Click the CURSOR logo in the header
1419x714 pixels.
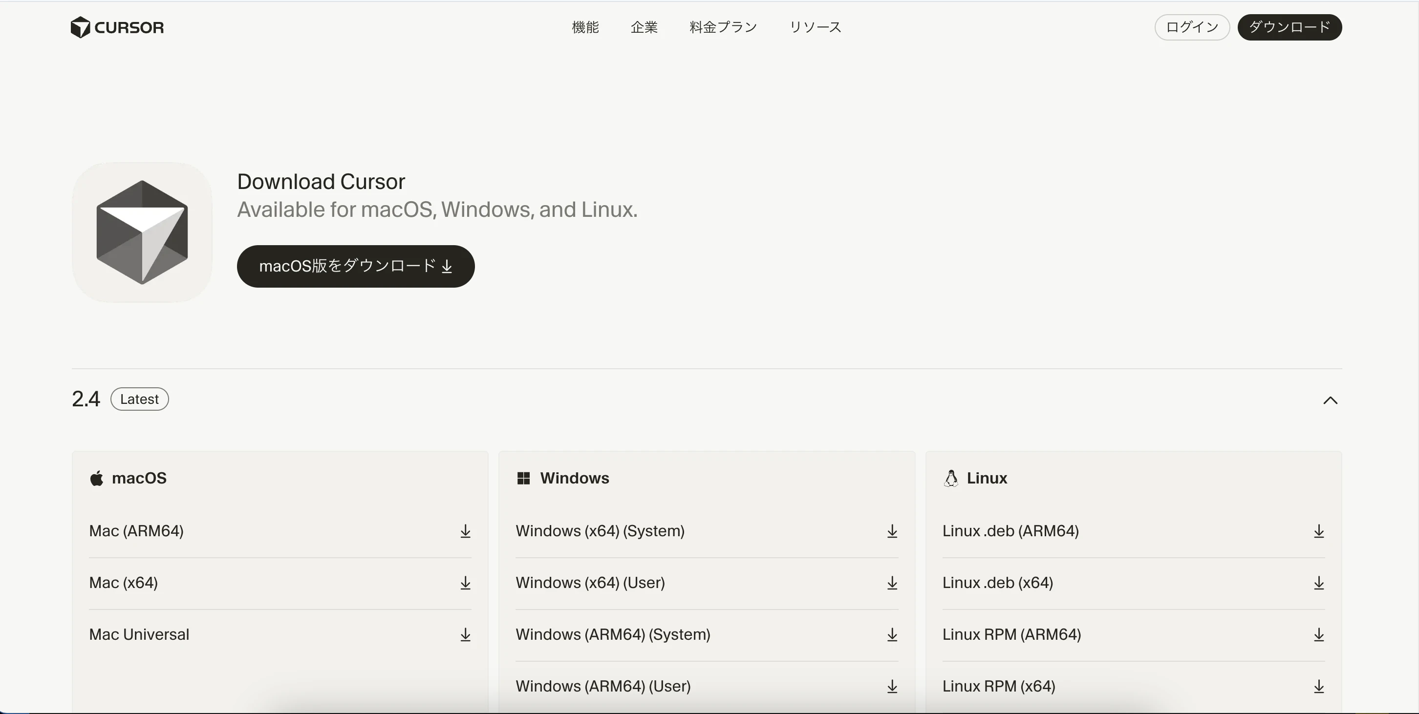point(117,27)
